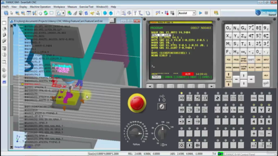Click the save icon in the toolbar
The width and height of the screenshot is (278, 156).
click(x=6, y=13)
